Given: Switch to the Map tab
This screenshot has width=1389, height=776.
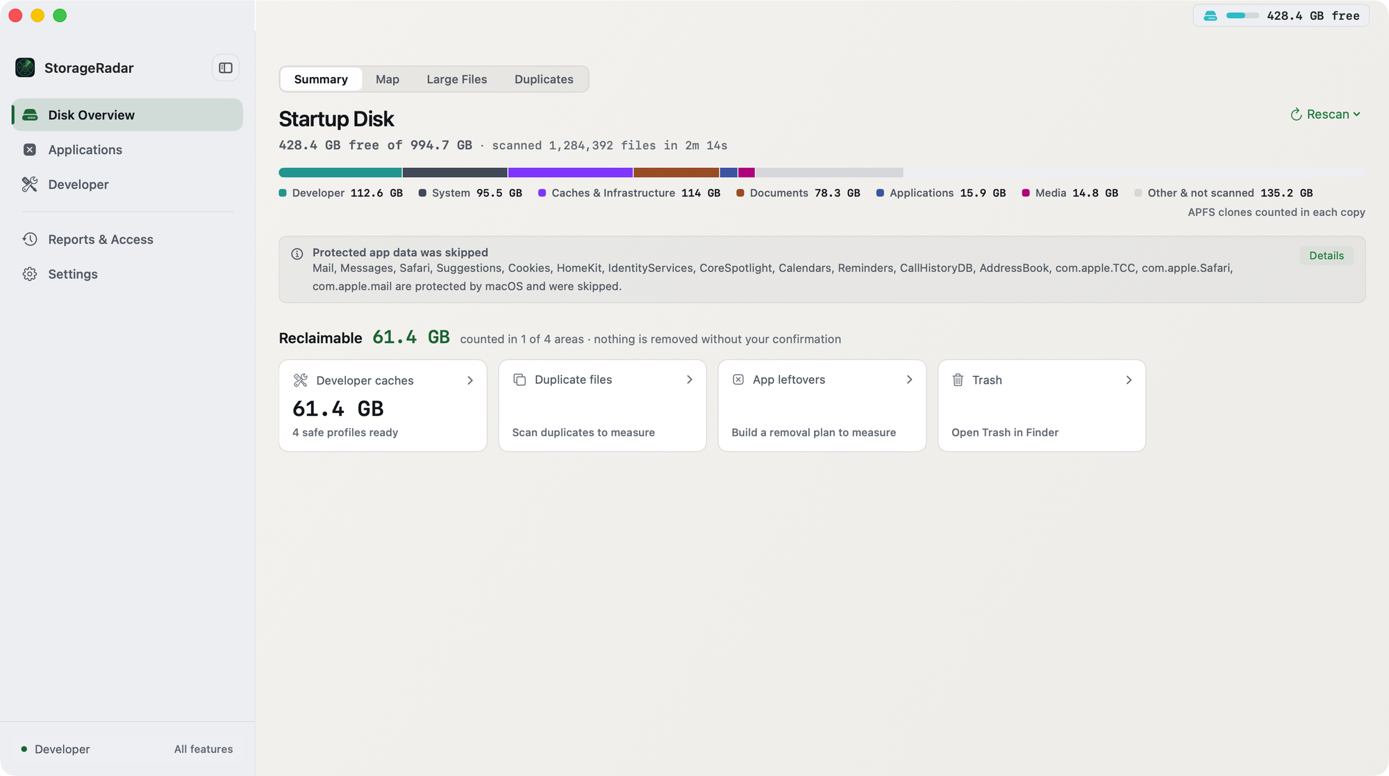Looking at the screenshot, I should click(388, 79).
